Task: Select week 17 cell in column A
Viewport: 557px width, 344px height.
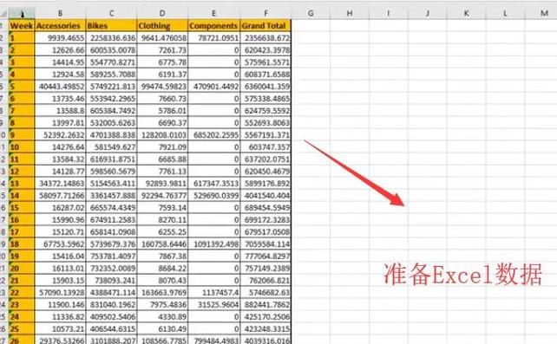Action: (x=22, y=231)
